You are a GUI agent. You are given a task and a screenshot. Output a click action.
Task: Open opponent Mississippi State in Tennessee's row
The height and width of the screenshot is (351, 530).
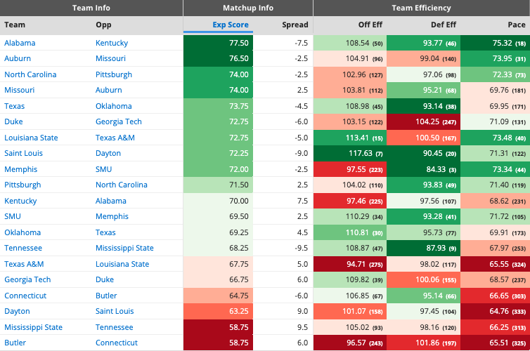coord(124,248)
